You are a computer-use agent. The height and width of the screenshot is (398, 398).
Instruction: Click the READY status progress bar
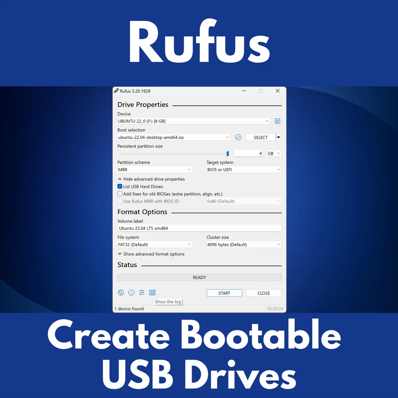pos(199,277)
